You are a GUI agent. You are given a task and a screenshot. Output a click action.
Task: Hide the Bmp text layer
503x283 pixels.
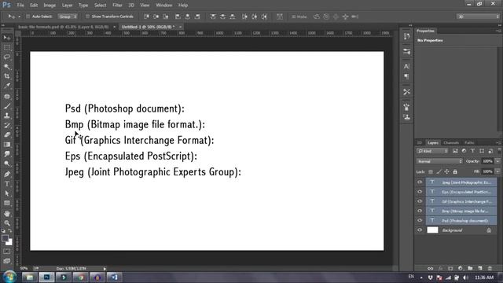[x=420, y=211]
